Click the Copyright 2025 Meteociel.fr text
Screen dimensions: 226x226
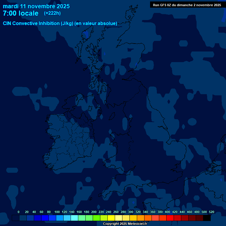[125, 224]
